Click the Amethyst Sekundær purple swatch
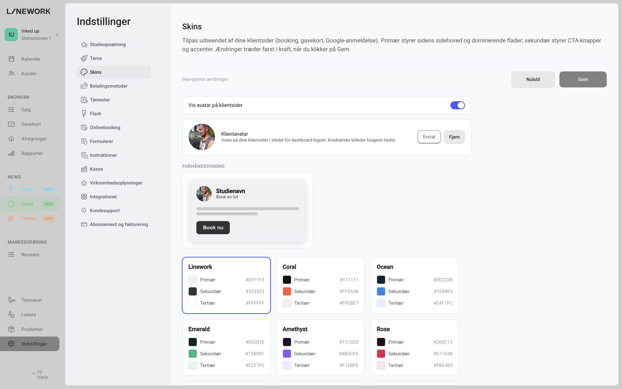622x389 pixels. (x=287, y=354)
